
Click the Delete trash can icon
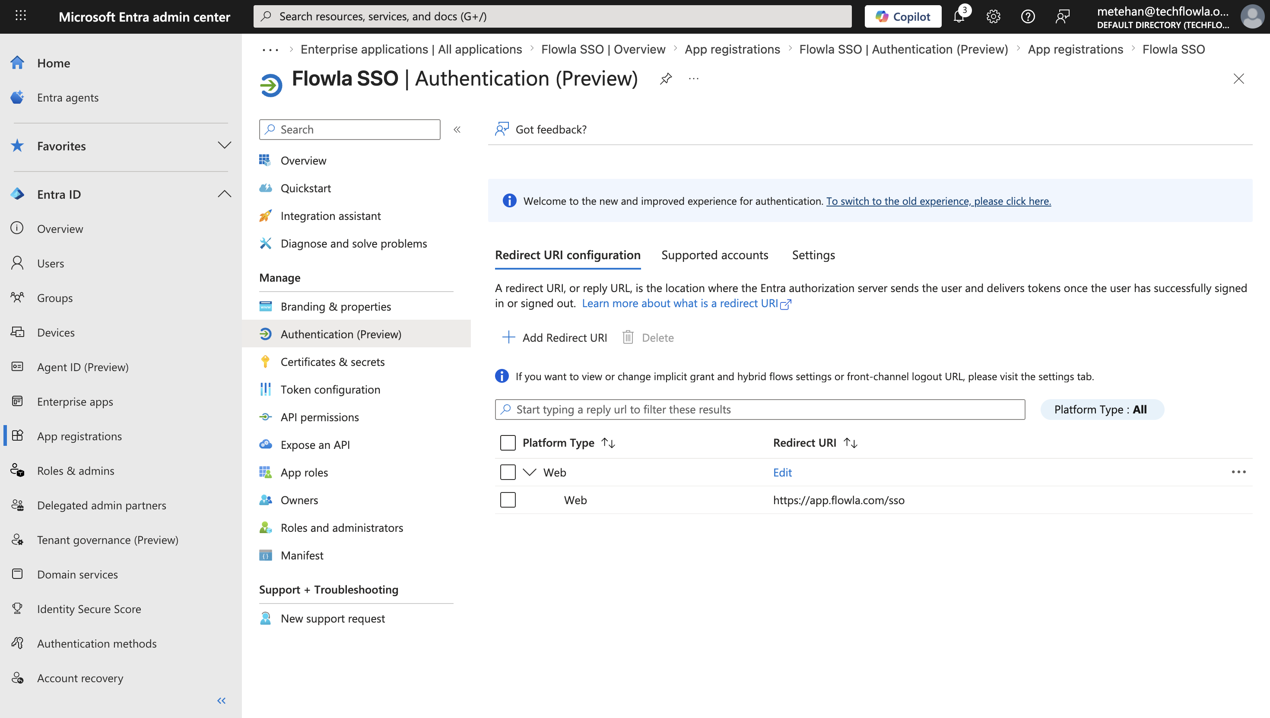[x=628, y=337]
